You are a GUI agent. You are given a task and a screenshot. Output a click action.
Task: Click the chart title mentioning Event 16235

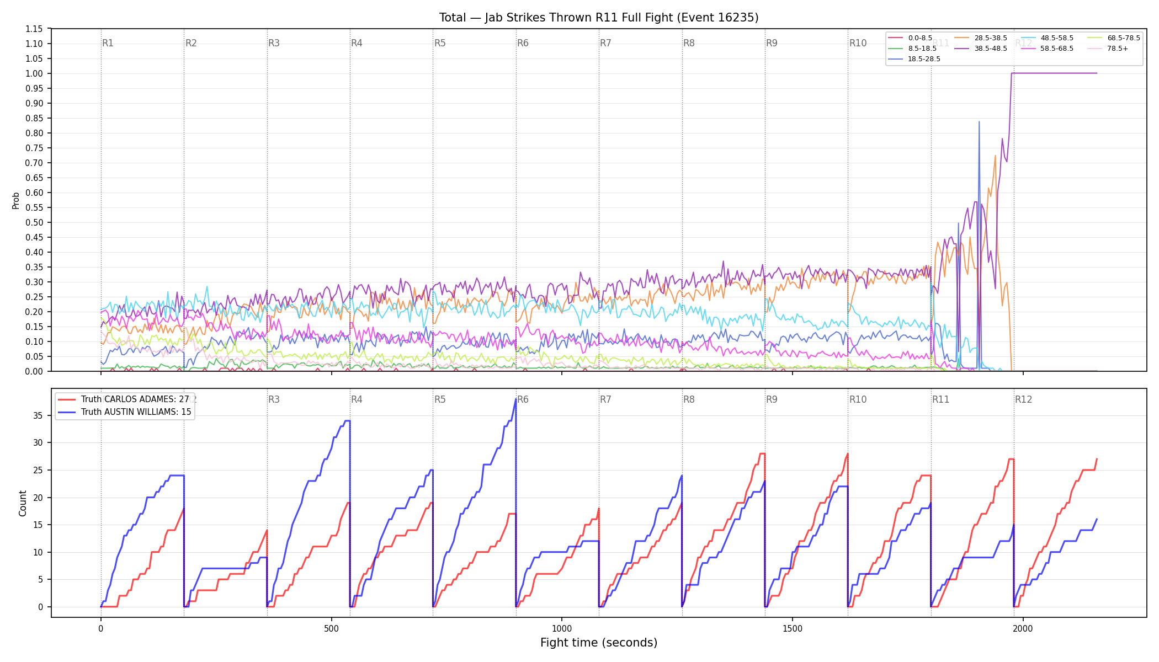599,18
